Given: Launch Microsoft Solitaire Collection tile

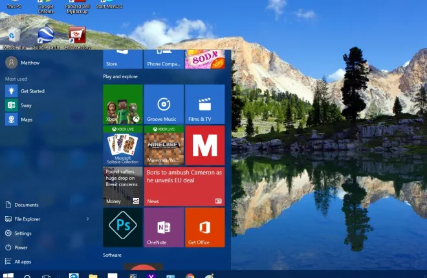Looking at the screenshot, I should (x=122, y=145).
